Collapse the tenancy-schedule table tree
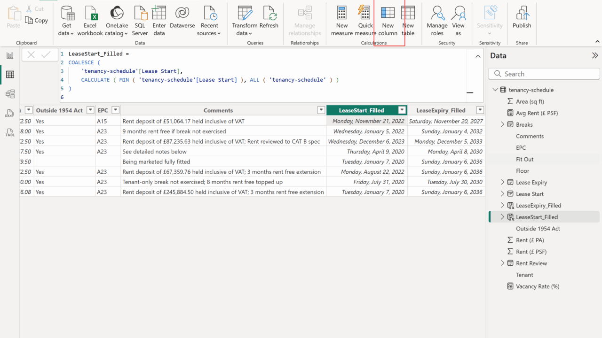Screen dimensions: 602x338 (495, 90)
